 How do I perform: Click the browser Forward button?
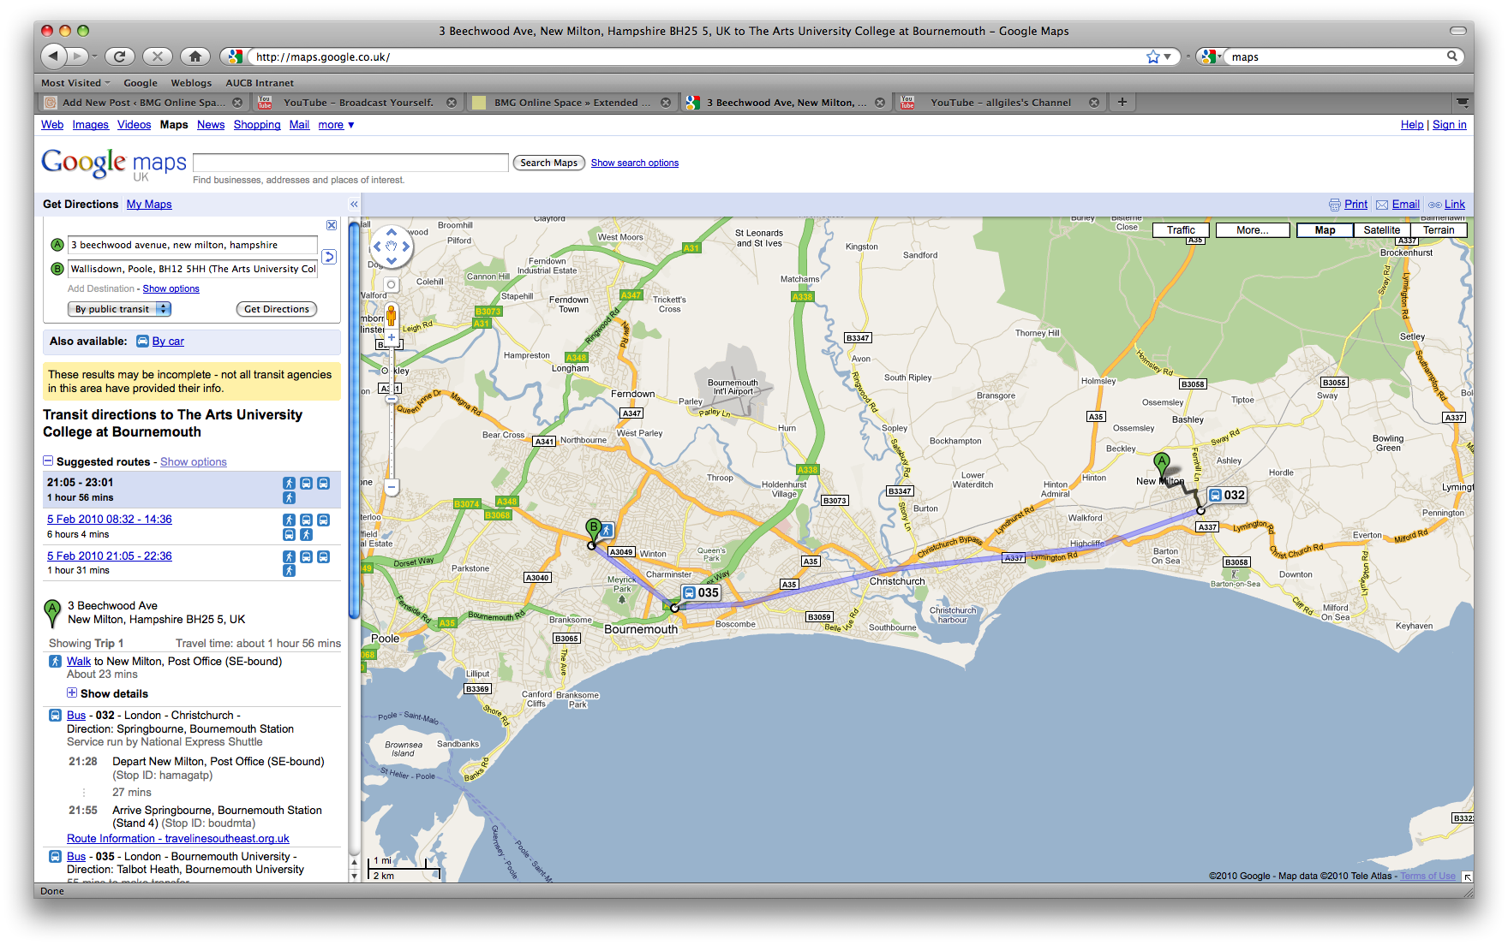[x=77, y=56]
